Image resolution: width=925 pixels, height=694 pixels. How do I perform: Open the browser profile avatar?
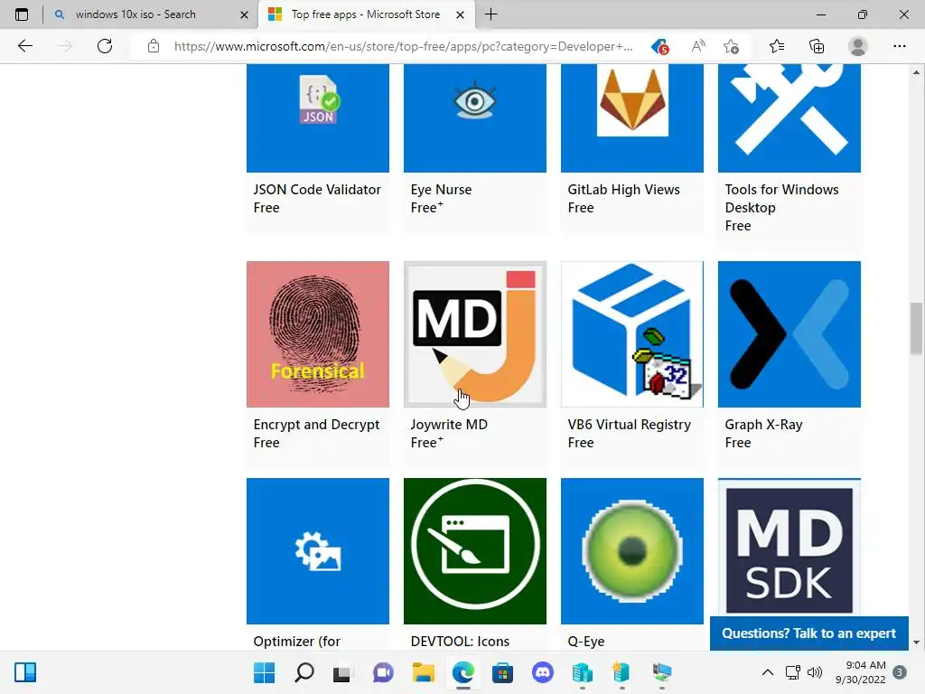point(858,46)
